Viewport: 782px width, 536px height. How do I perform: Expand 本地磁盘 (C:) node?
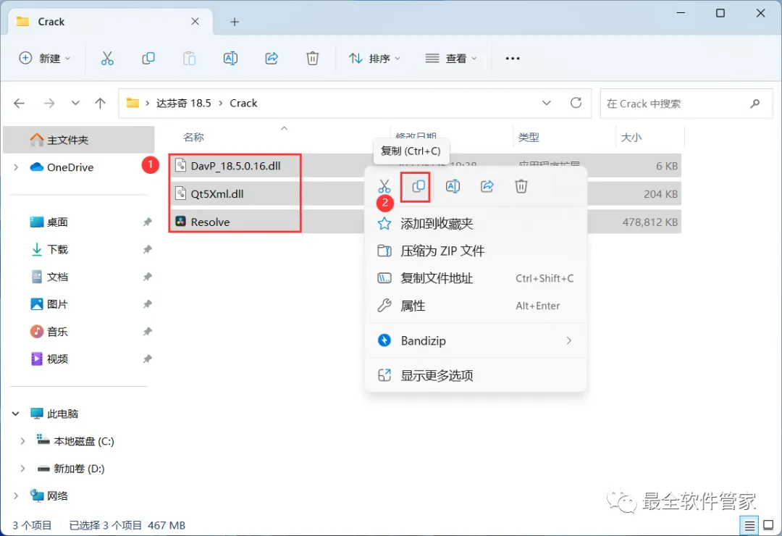tap(22, 441)
